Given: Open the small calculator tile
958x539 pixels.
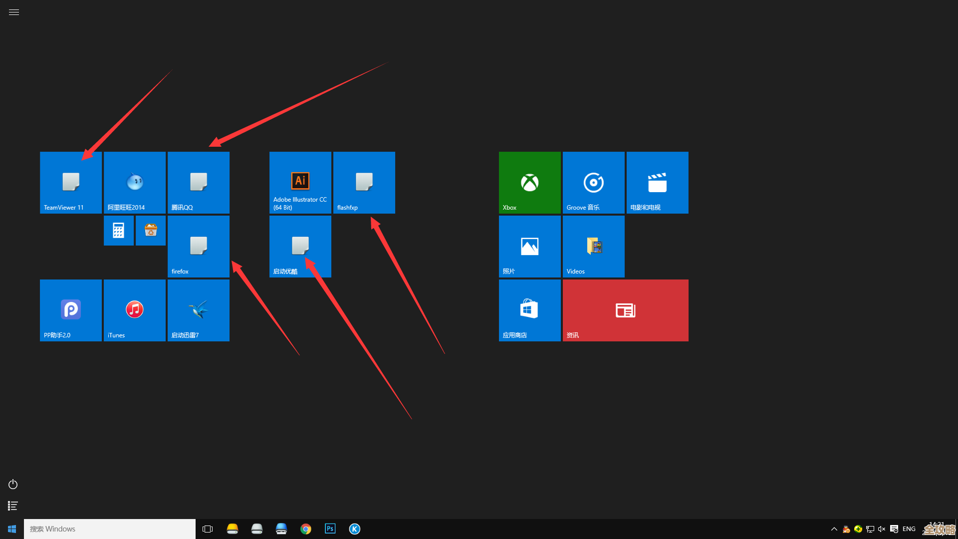Looking at the screenshot, I should [118, 231].
